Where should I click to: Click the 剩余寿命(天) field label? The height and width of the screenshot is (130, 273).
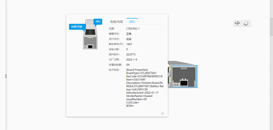click(116, 44)
